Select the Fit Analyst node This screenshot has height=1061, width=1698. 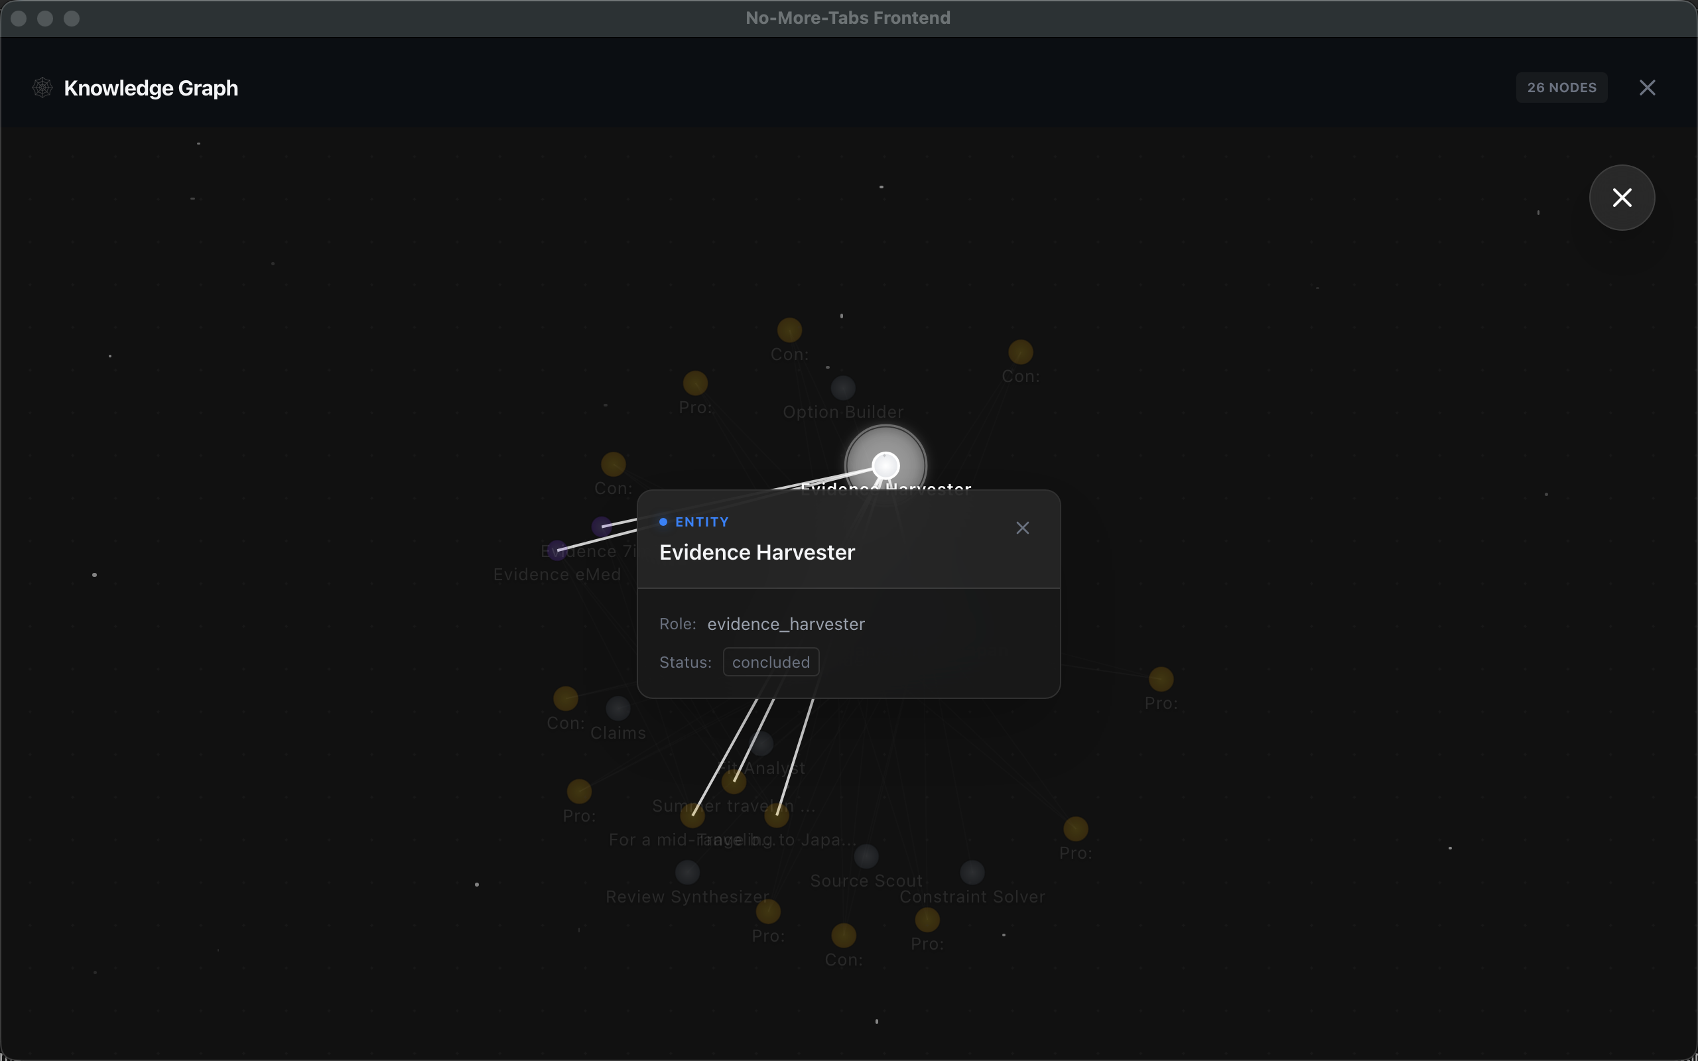[x=761, y=744]
